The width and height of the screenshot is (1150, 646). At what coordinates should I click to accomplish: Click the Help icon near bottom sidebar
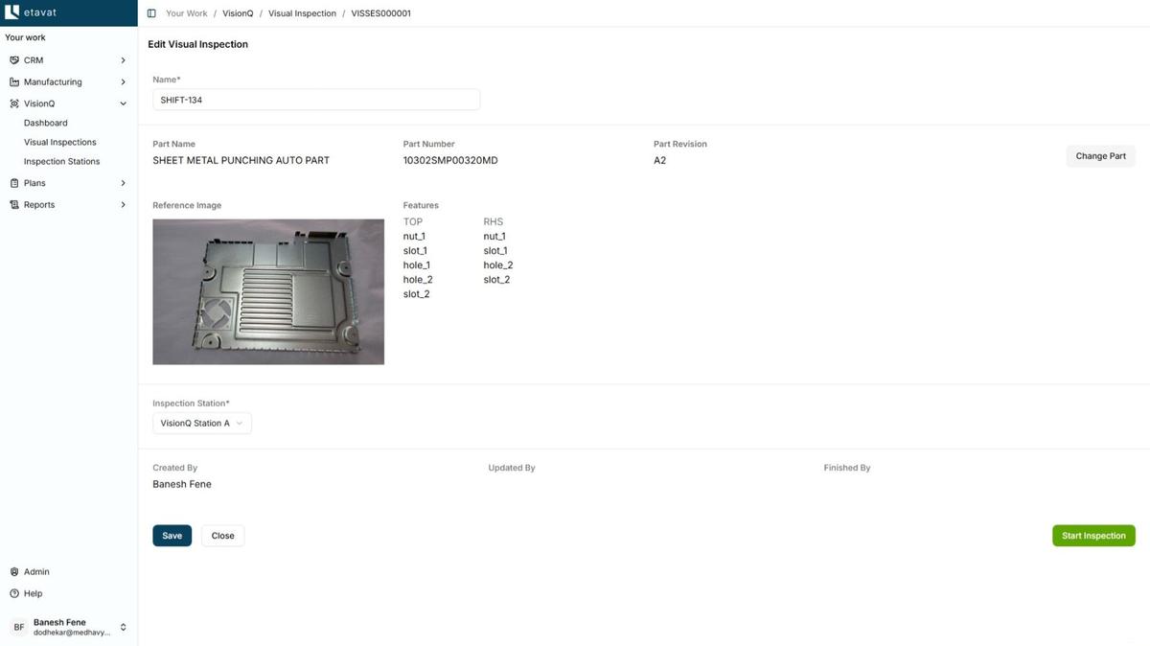pos(14,593)
